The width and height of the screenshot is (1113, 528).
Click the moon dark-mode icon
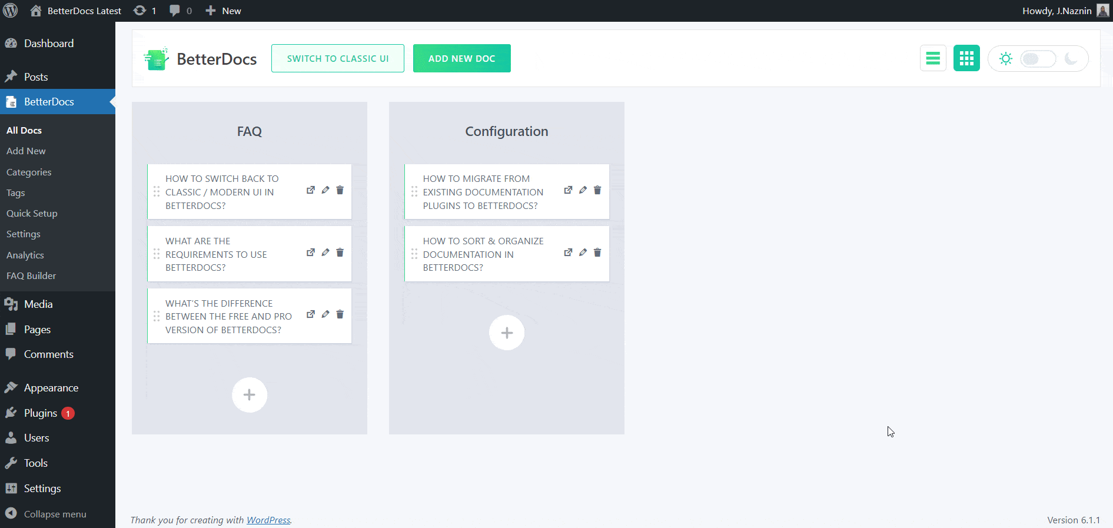[1071, 59]
